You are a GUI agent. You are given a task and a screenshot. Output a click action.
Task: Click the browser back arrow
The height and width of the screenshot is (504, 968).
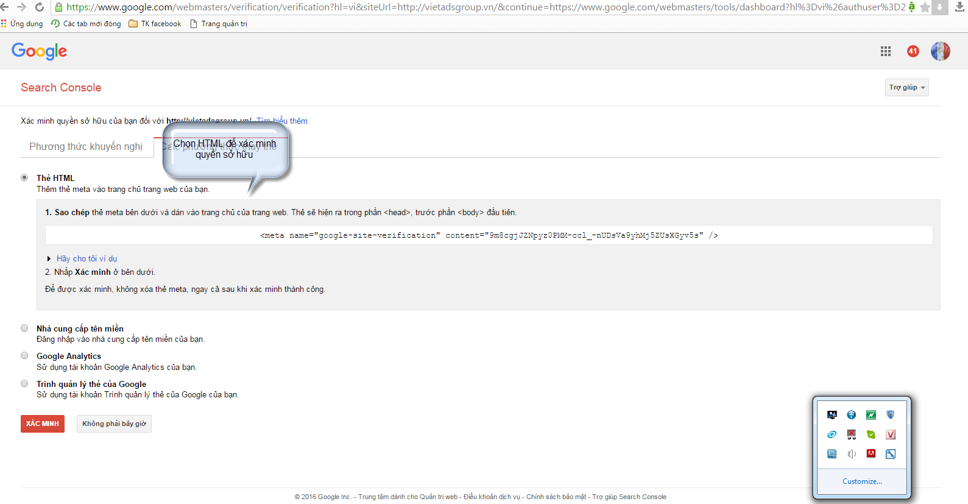pyautogui.click(x=4, y=7)
